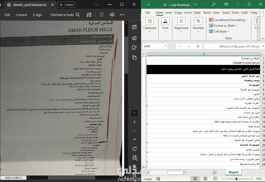Click the cloud upload share icon

tap(112, 15)
